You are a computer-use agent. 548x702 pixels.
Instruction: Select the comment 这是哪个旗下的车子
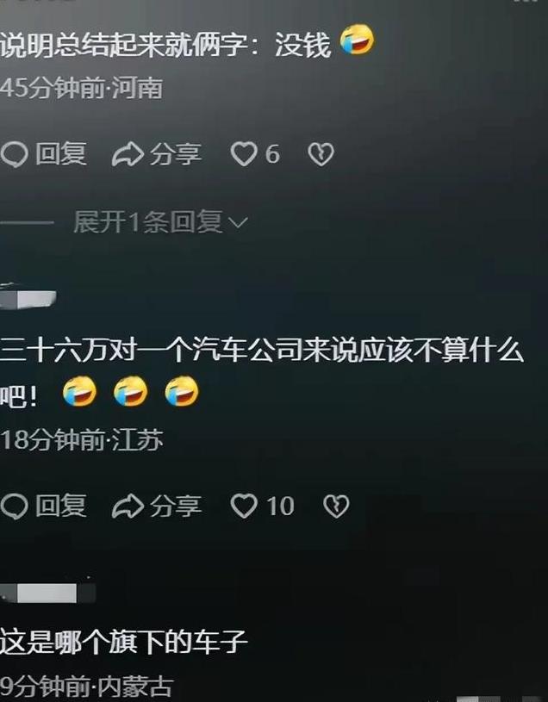point(123,642)
